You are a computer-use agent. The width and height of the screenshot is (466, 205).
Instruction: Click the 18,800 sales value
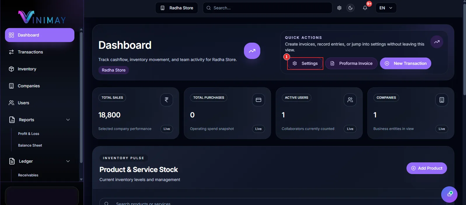pos(109,115)
